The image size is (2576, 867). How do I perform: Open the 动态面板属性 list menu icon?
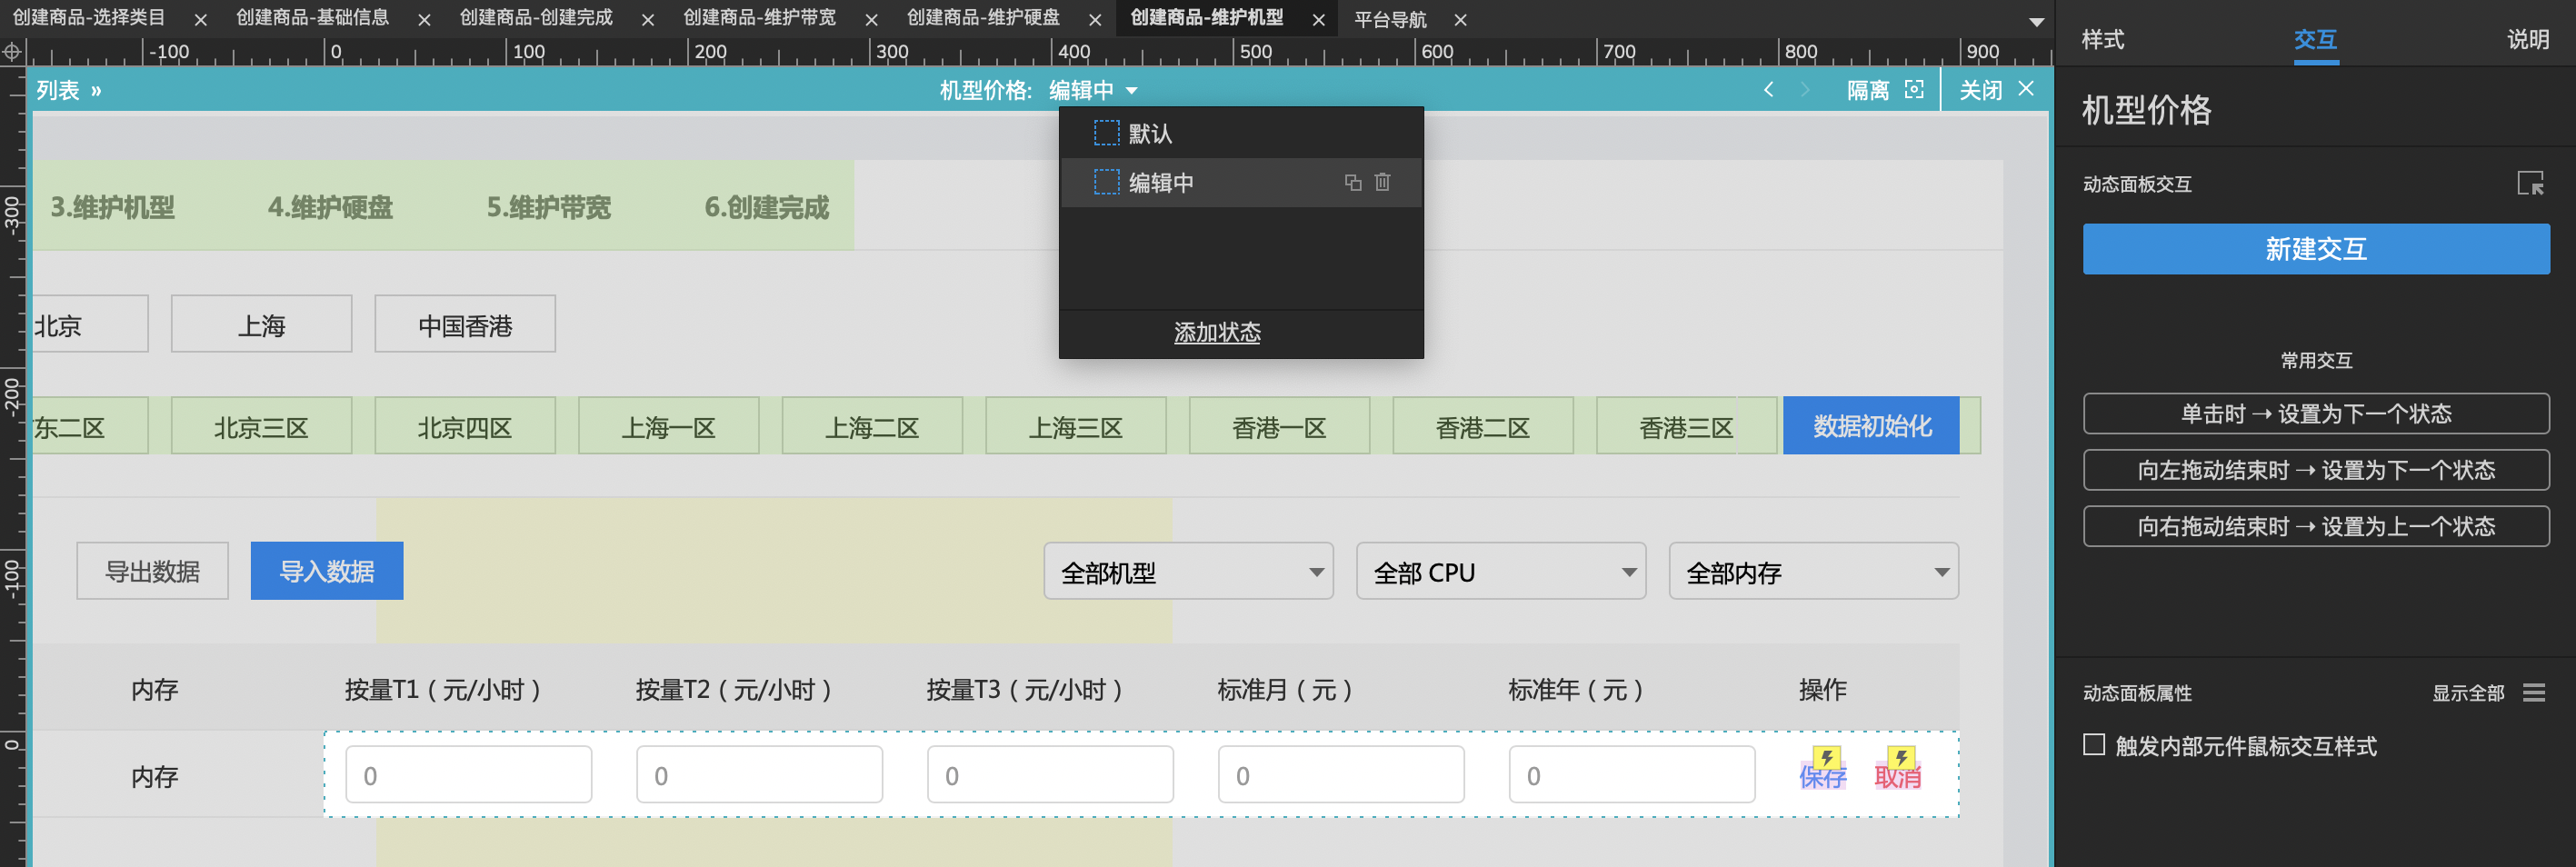coord(2534,693)
